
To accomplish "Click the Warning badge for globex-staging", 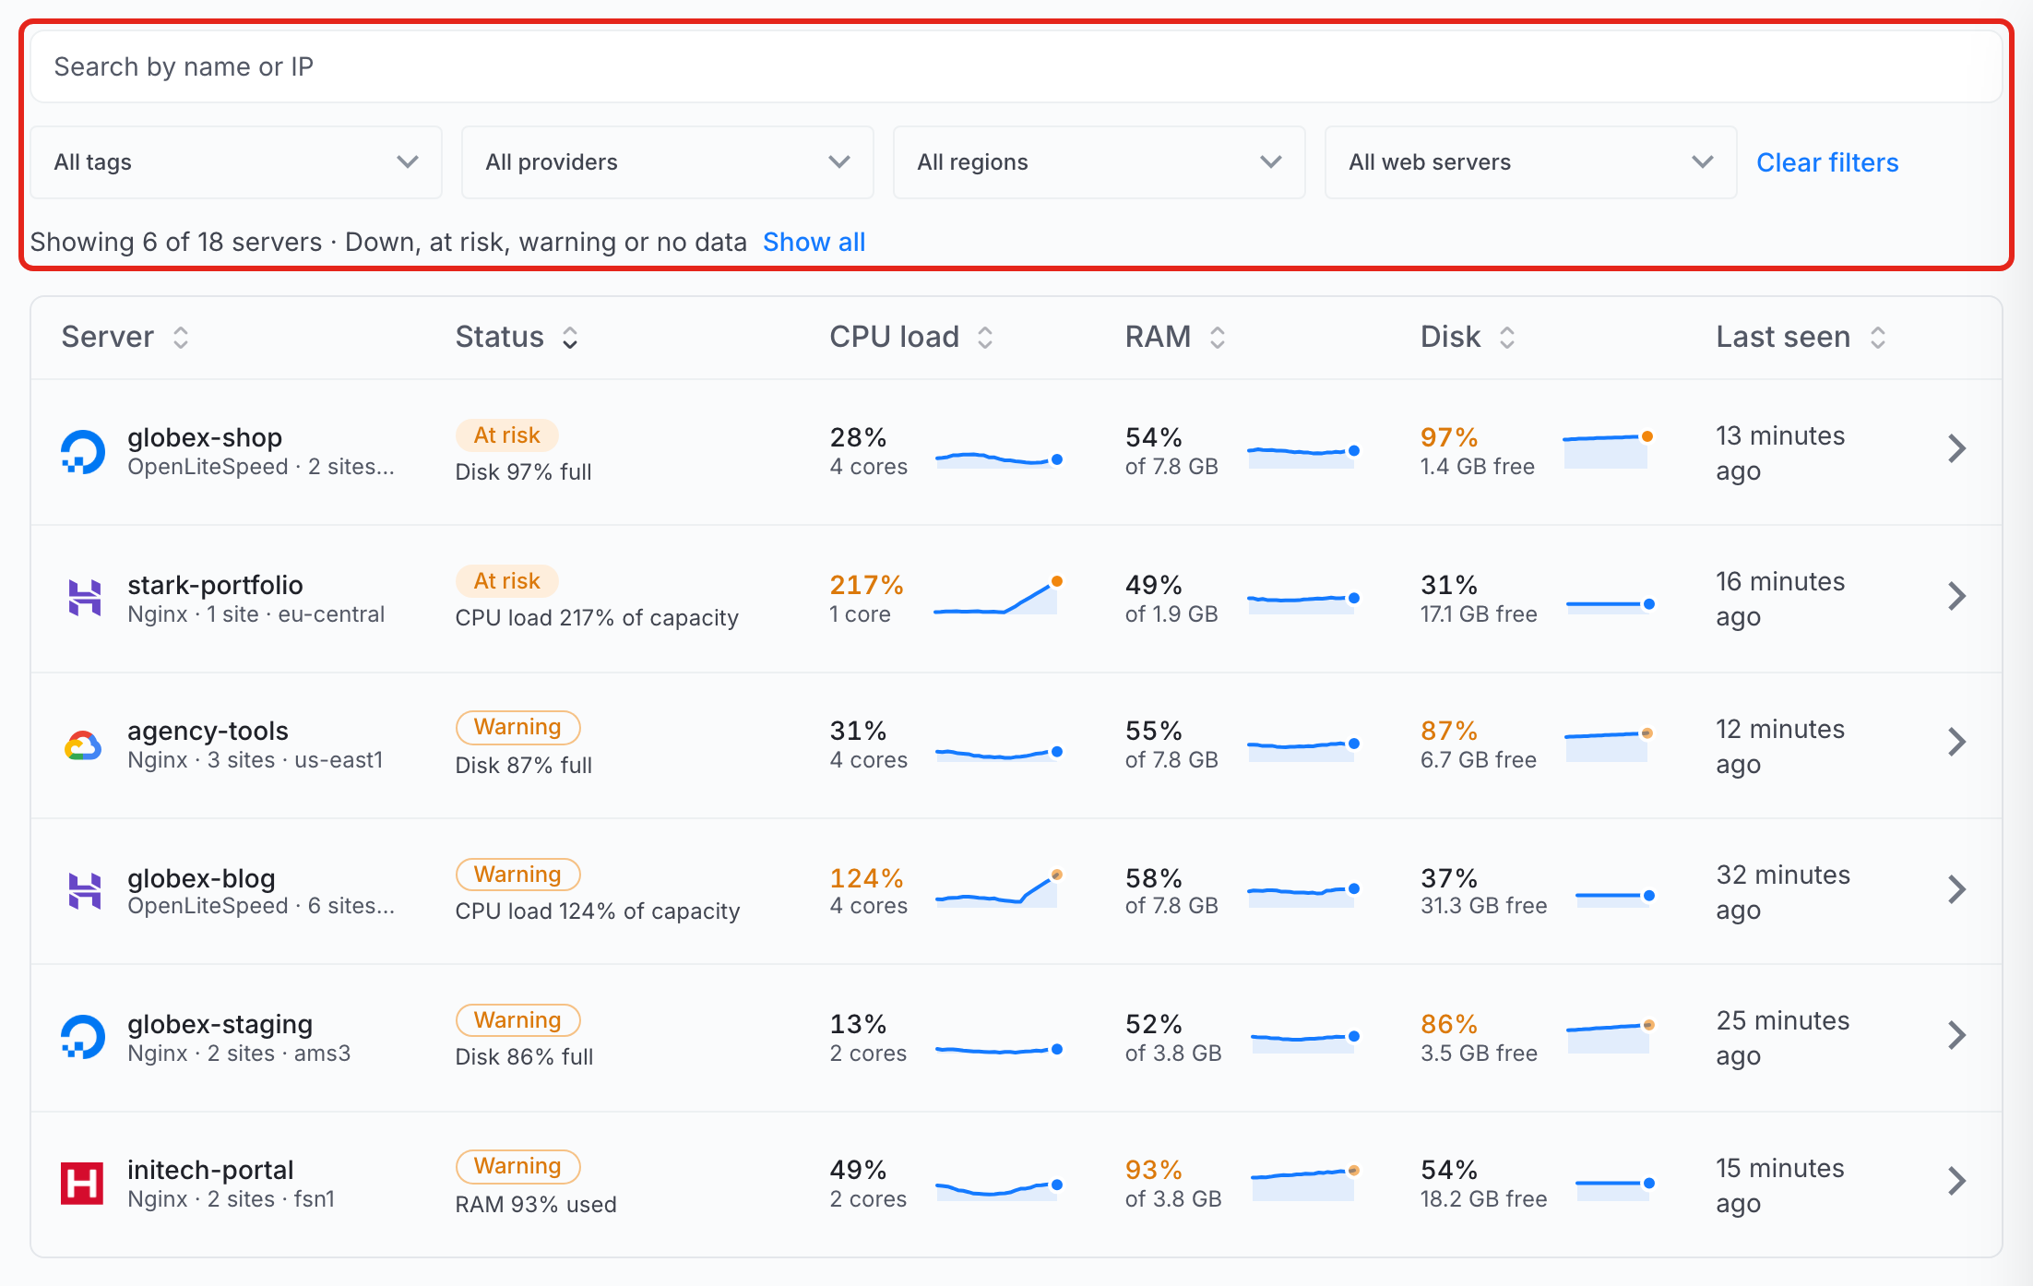I will click(517, 1020).
